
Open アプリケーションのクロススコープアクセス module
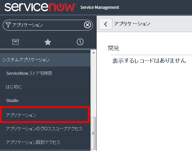(45, 129)
